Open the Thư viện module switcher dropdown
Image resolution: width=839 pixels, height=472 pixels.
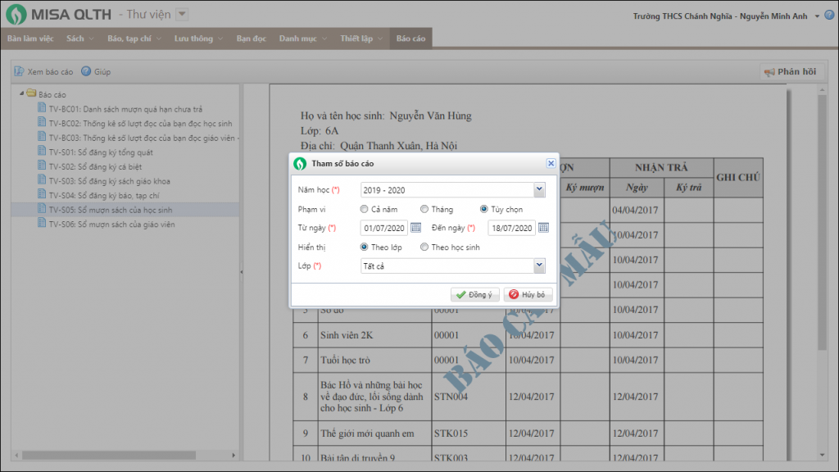pos(182,14)
